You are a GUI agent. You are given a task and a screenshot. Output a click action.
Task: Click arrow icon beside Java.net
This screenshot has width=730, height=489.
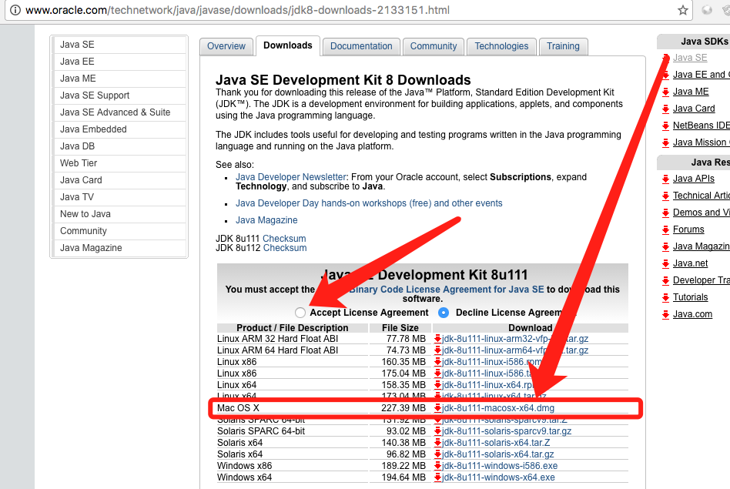coord(666,264)
